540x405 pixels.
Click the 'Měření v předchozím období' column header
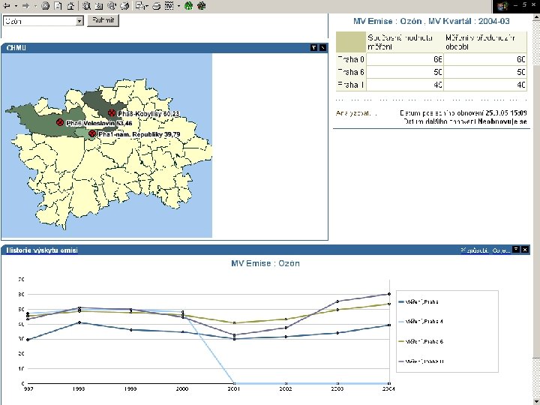[x=485, y=42]
